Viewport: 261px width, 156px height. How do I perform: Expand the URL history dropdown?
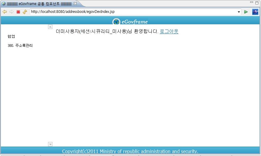pyautogui.click(x=239, y=12)
